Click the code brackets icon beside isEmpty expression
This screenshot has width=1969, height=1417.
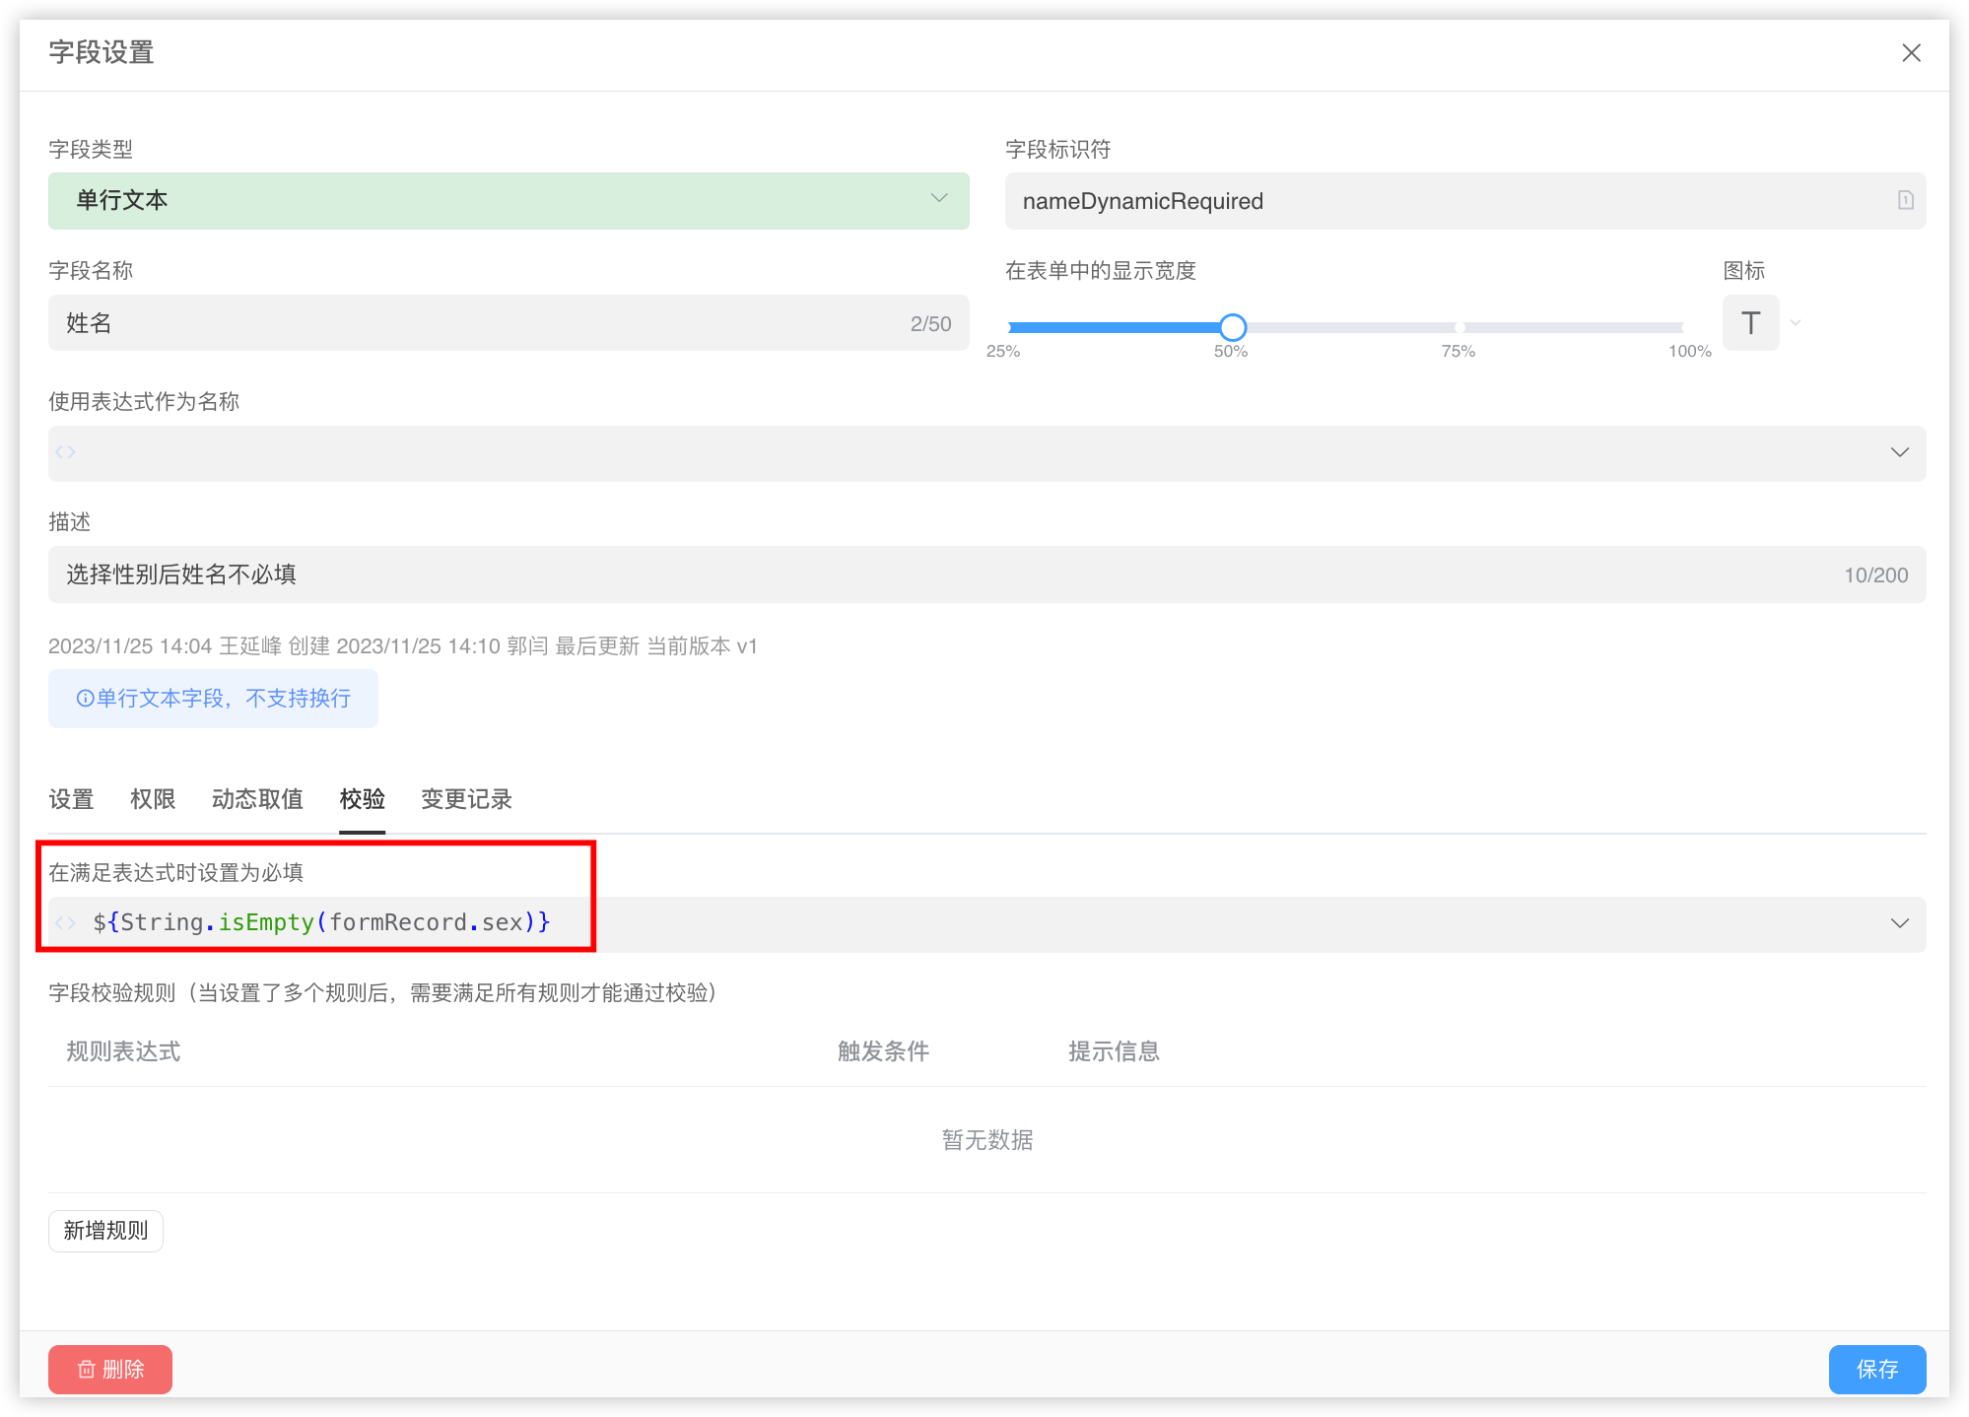tap(66, 923)
